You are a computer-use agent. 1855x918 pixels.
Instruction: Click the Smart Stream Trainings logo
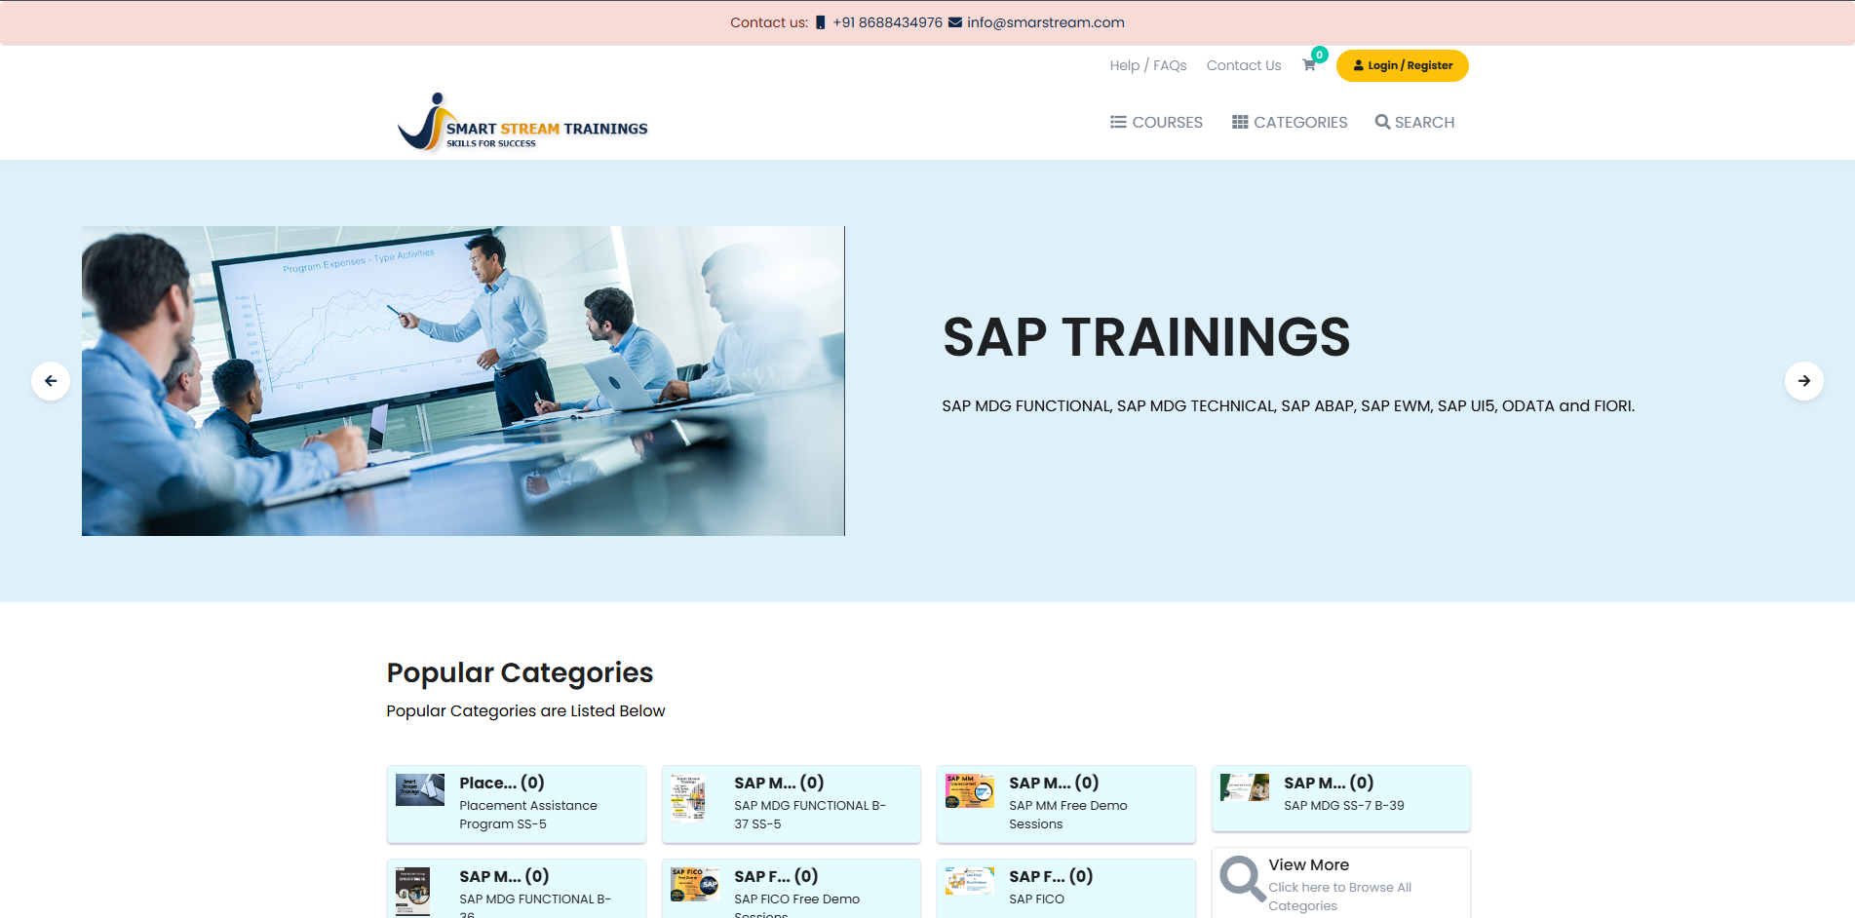click(x=522, y=124)
